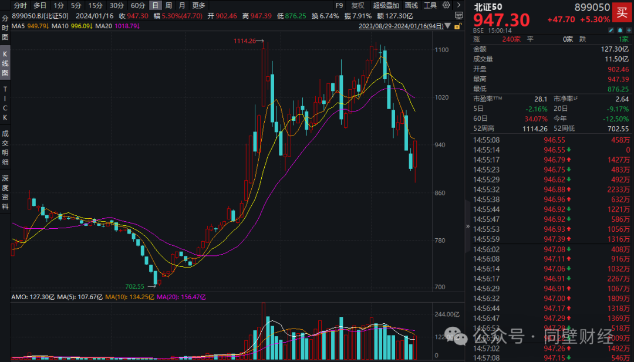Open chart settings gear icon

pos(446,5)
